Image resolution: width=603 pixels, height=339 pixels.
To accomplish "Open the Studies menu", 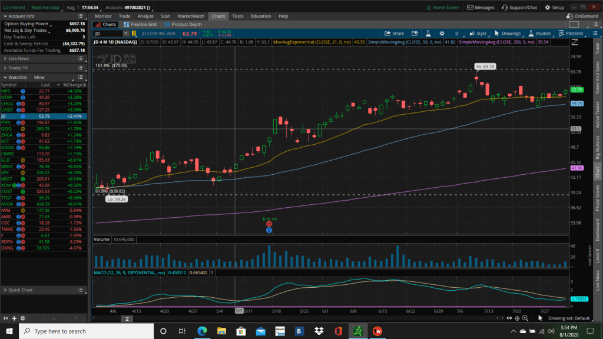I will 539,34.
